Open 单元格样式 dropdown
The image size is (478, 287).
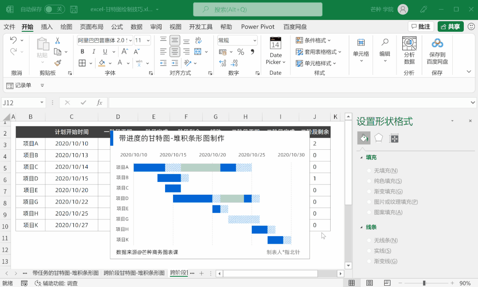316,63
